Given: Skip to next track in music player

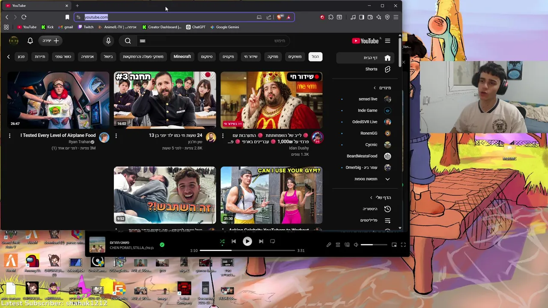Looking at the screenshot, I should pos(261,241).
